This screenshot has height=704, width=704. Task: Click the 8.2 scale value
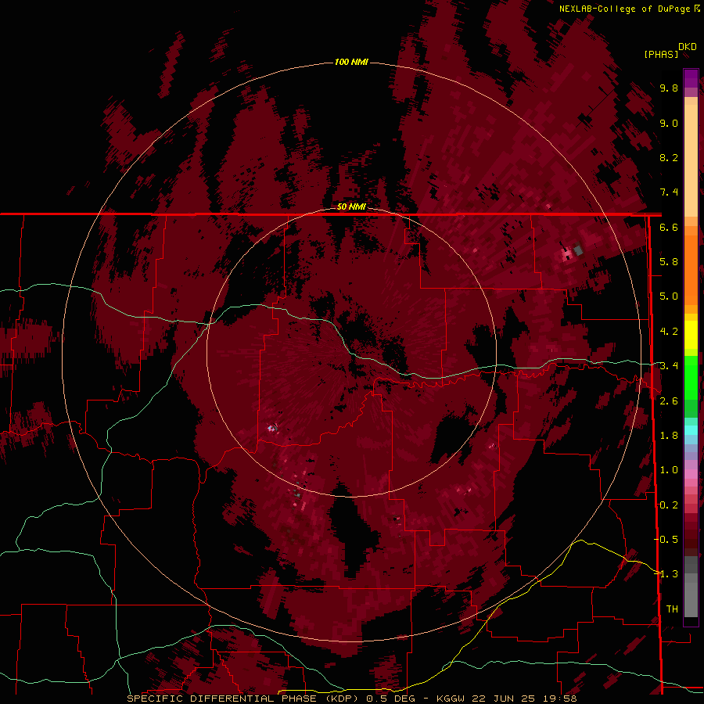[x=669, y=157]
